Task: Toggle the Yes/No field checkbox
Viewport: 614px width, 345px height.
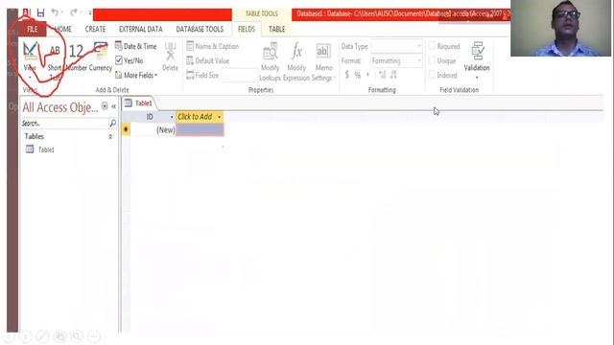Action: 119,60
